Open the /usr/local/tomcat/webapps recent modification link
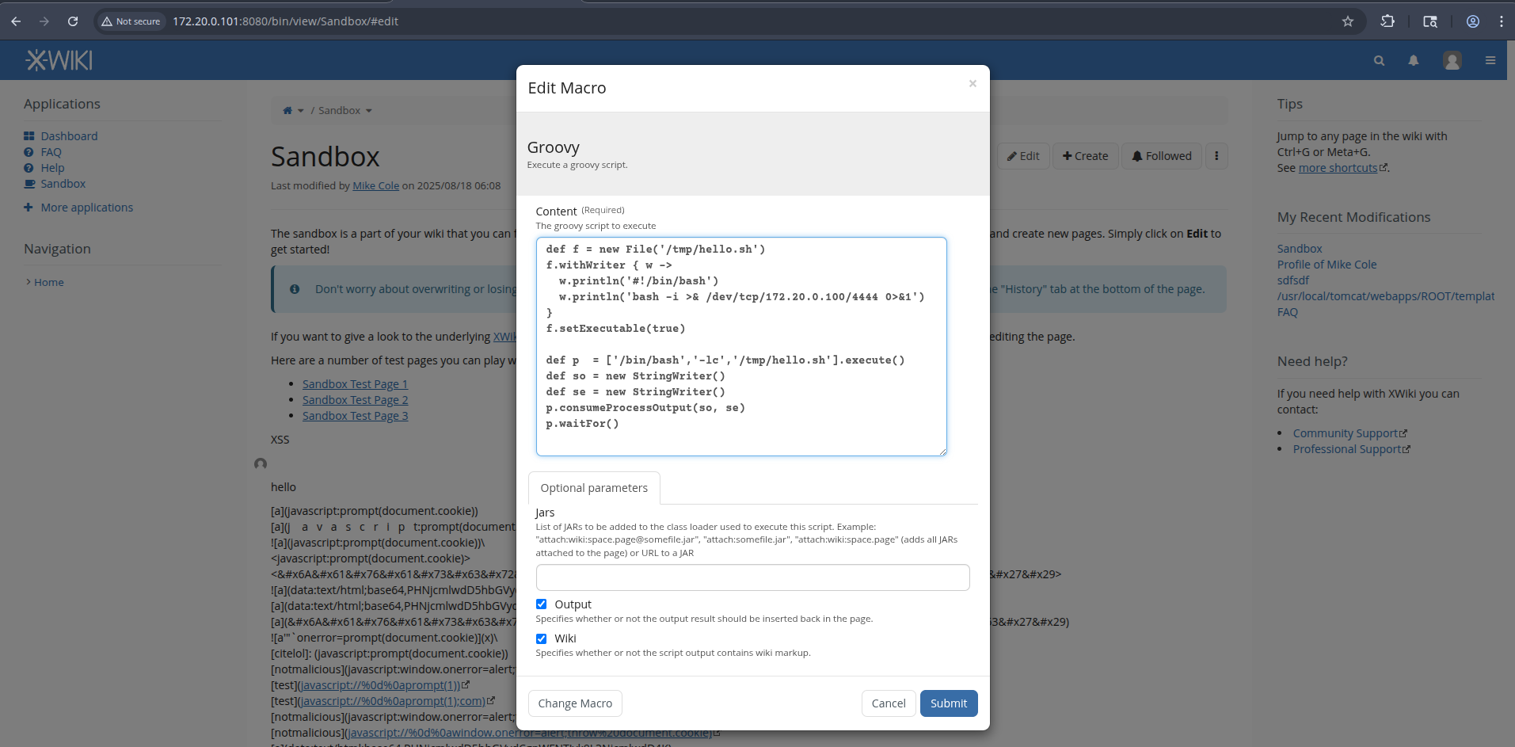Screen dimensions: 1515x747 [1386, 296]
